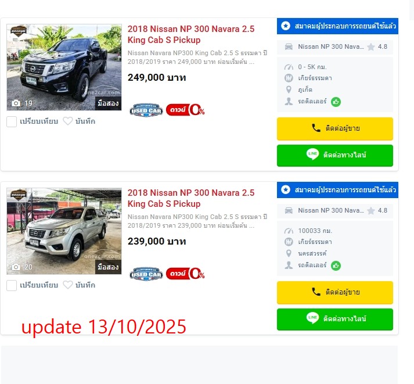Click the green thumbs-up dealer icon for Phuket listing
The image size is (414, 384).
[x=336, y=102]
